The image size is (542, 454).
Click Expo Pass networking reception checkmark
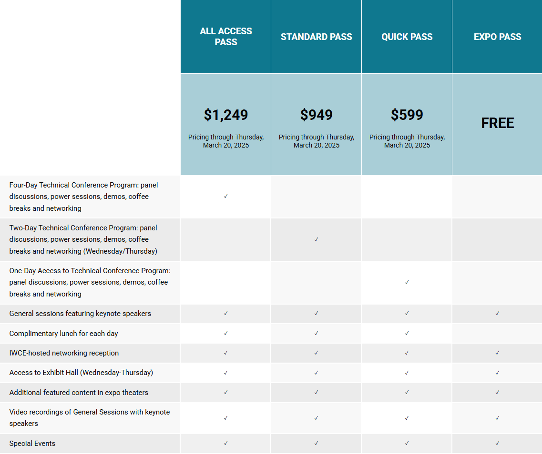[497, 353]
